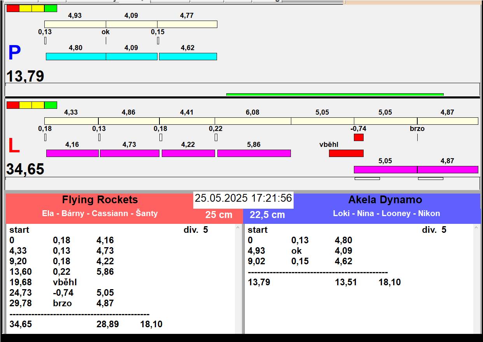The height and width of the screenshot is (342, 483).
Task: Click the green start light in lane P
Action: [51, 8]
